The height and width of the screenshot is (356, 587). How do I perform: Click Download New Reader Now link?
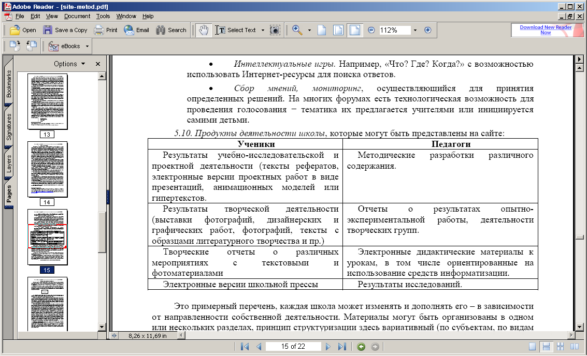pyautogui.click(x=546, y=30)
